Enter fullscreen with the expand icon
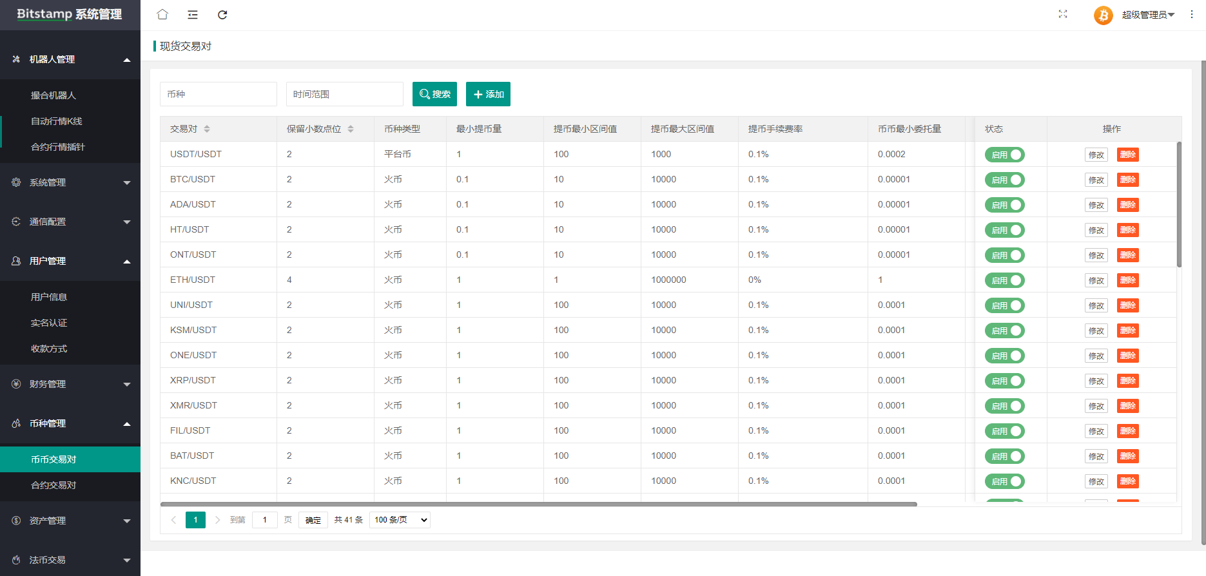The width and height of the screenshot is (1206, 576). click(1063, 14)
